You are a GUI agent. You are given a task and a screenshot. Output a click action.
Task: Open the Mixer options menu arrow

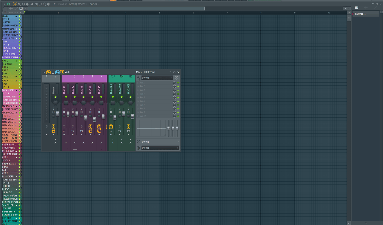coord(44,72)
